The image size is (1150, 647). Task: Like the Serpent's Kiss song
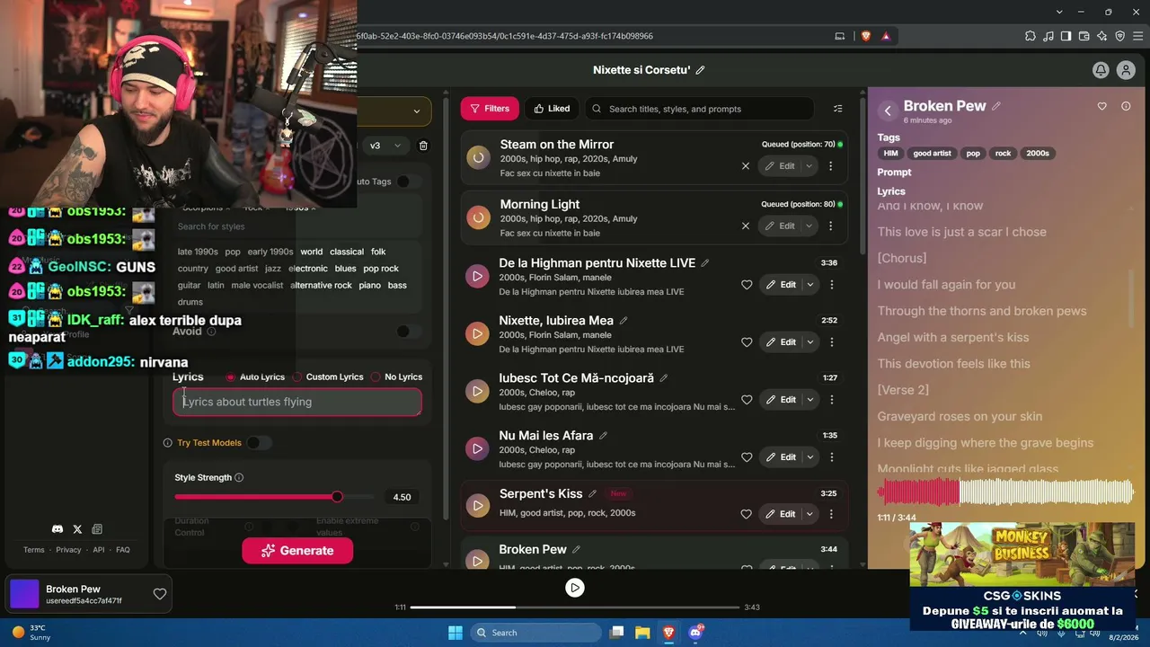[747, 514]
